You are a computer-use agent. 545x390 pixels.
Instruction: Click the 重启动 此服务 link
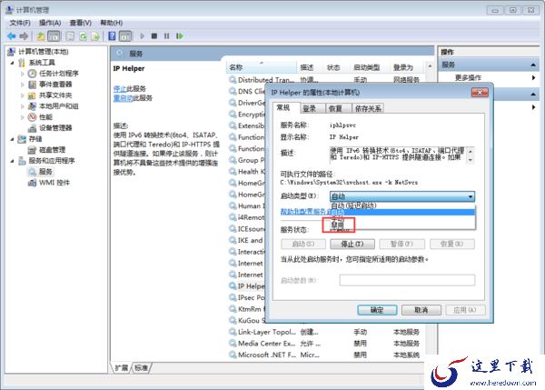(123, 98)
